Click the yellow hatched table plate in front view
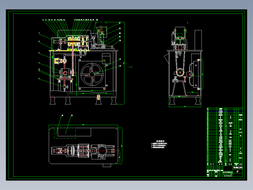This screenshot has width=253, height=190. click(70, 51)
